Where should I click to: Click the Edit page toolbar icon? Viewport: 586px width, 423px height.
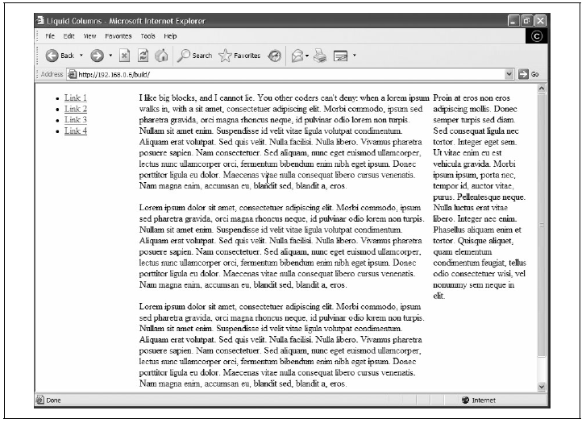click(x=340, y=56)
